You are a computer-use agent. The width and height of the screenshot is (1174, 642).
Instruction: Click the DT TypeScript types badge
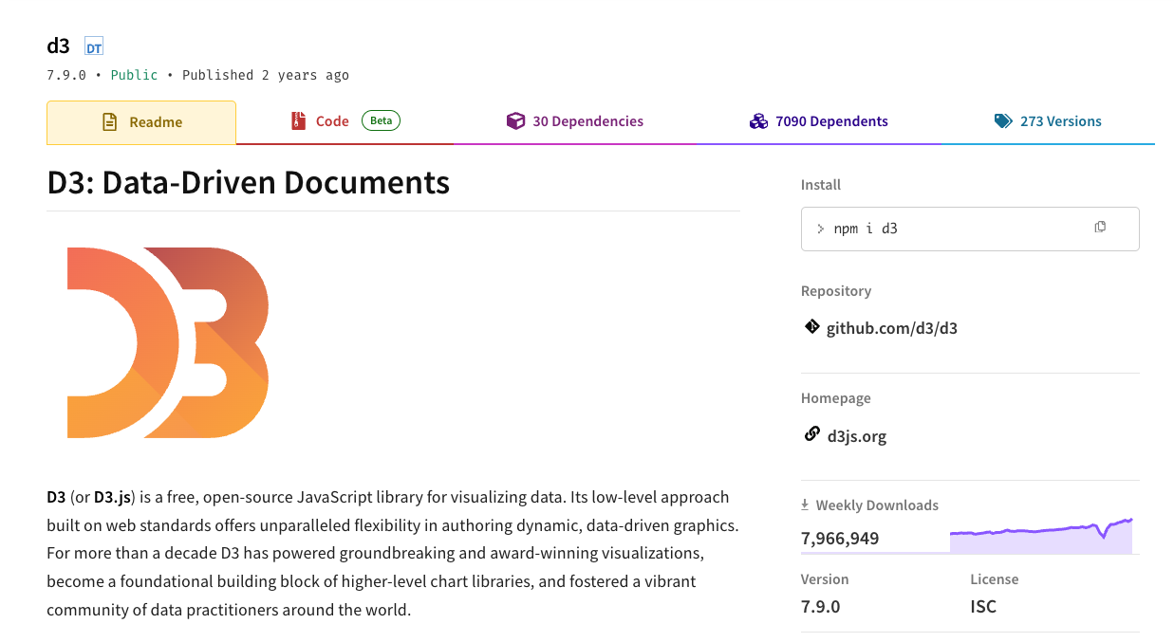94,46
